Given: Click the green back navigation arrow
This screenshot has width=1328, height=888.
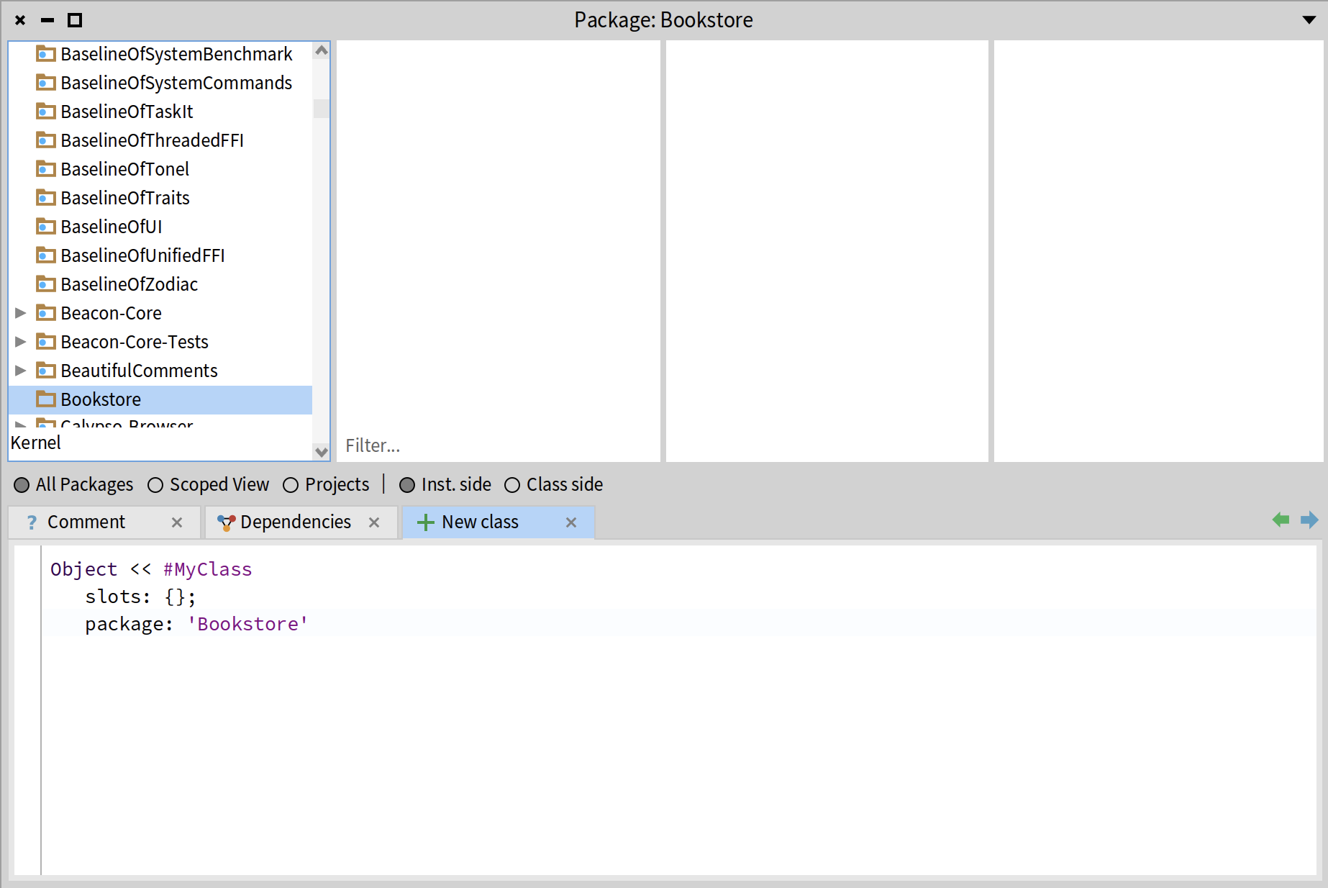Looking at the screenshot, I should coord(1280,520).
